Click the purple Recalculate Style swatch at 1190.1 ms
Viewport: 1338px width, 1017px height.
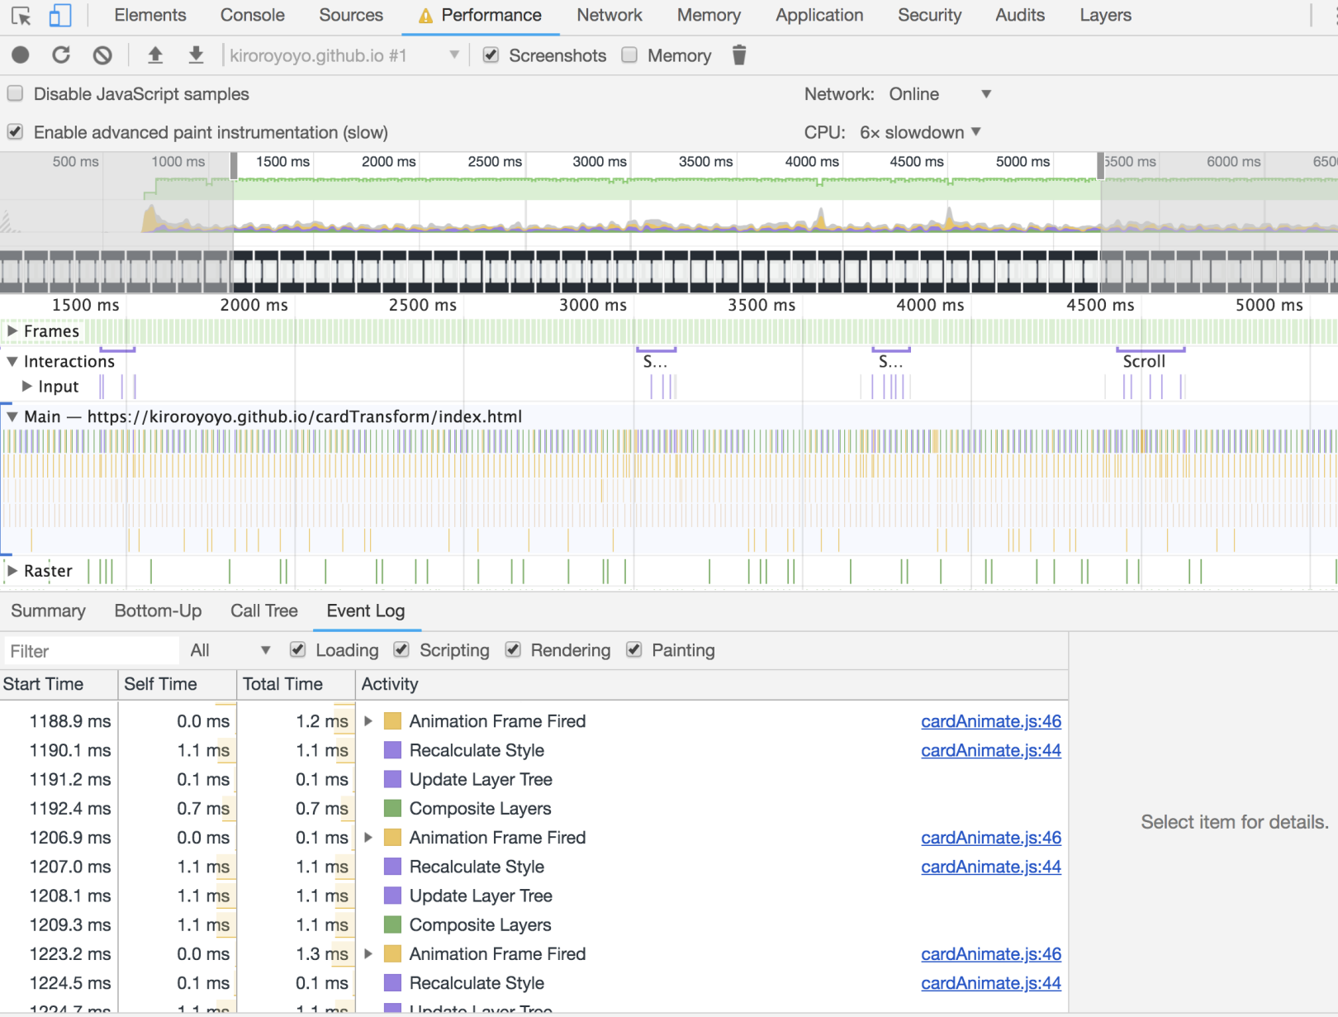point(393,750)
